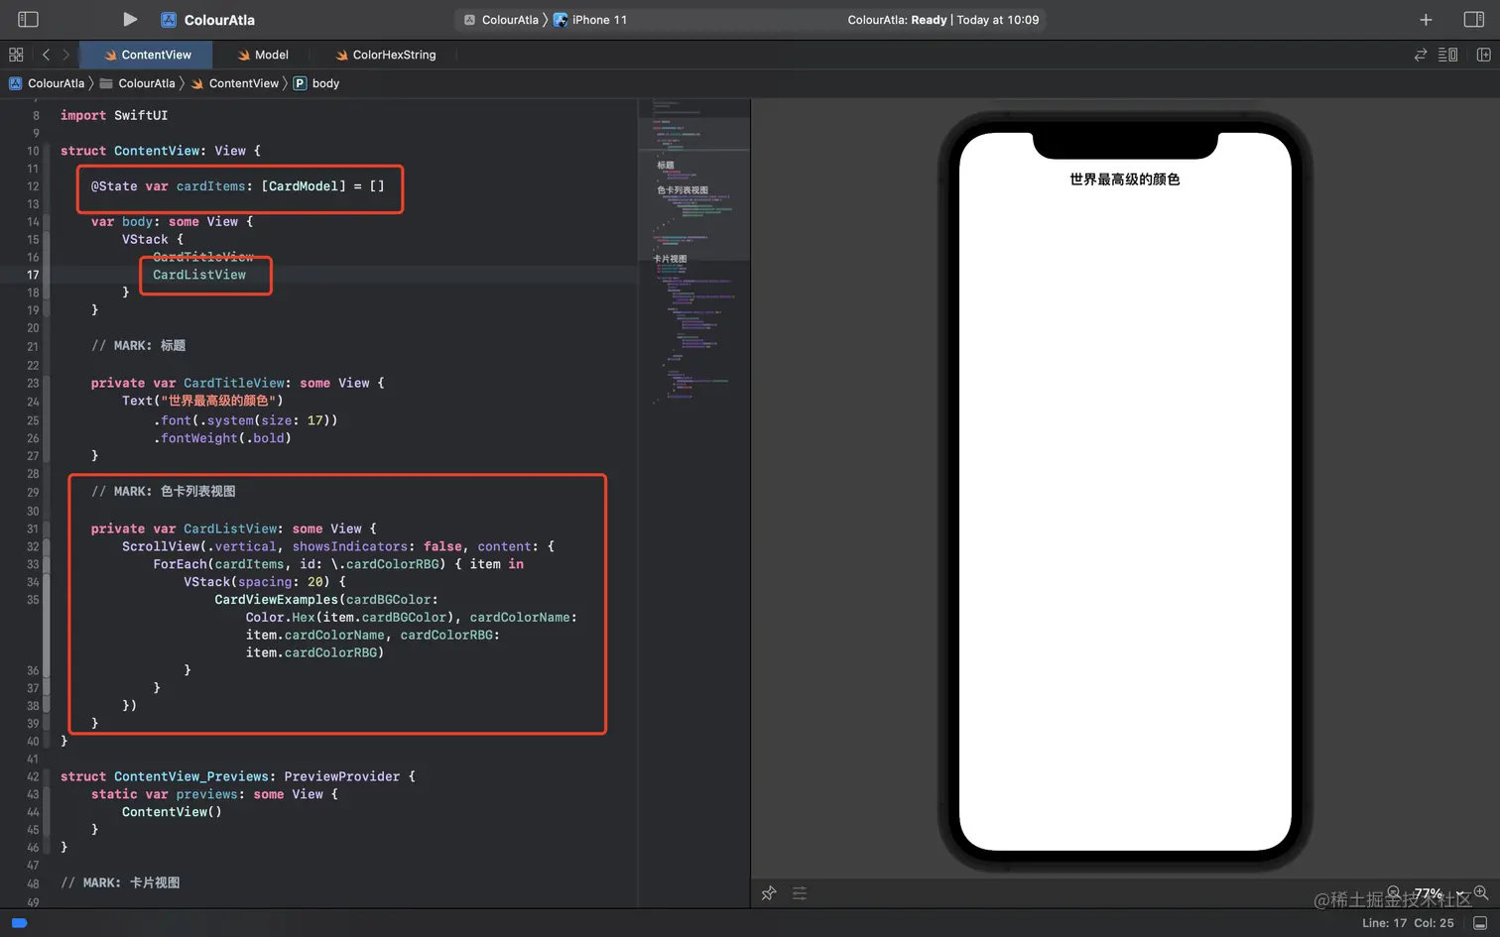Switch to the Model tab
The image size is (1500, 937).
tap(263, 55)
